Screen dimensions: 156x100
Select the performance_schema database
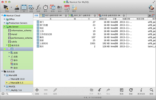click(x=20, y=38)
